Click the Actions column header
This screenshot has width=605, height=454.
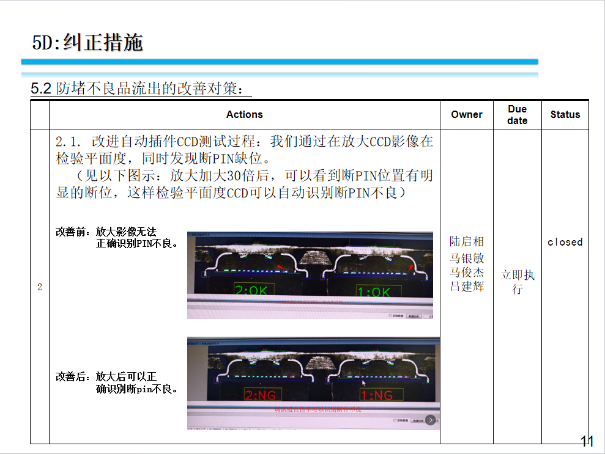click(244, 114)
